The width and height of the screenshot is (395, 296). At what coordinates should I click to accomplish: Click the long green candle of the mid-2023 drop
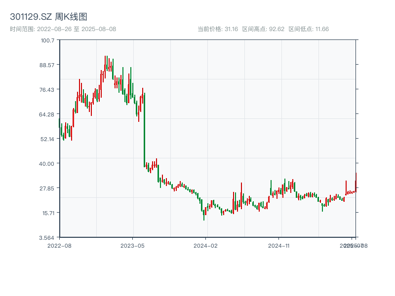145,129
